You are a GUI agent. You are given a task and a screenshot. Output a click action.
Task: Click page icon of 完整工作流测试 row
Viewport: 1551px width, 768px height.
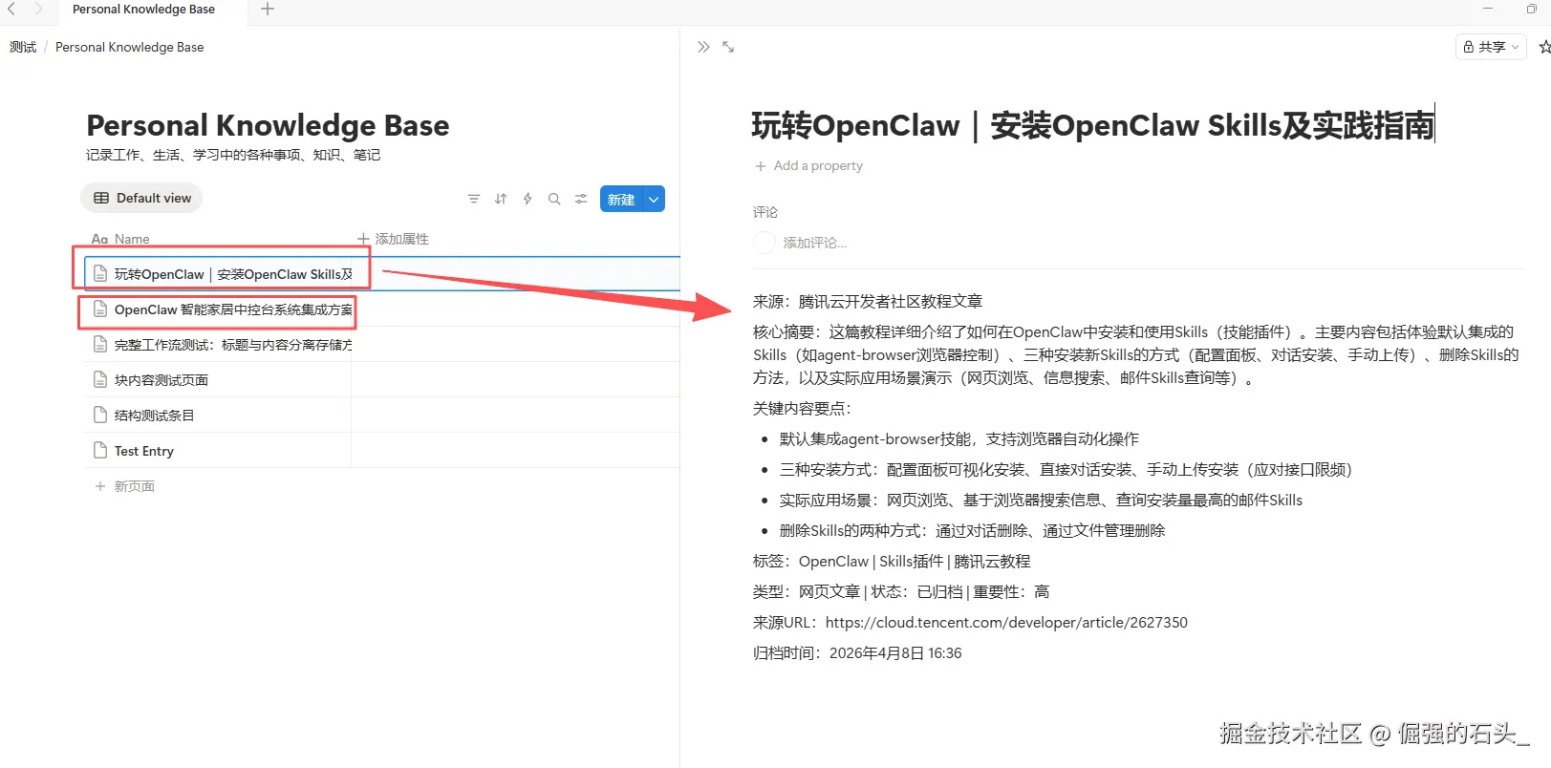pos(99,344)
